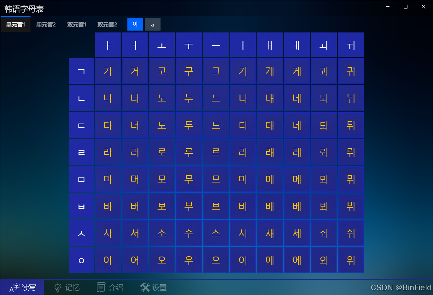Click the syllable 어
The height and width of the screenshot is (295, 433).
[x=135, y=260]
